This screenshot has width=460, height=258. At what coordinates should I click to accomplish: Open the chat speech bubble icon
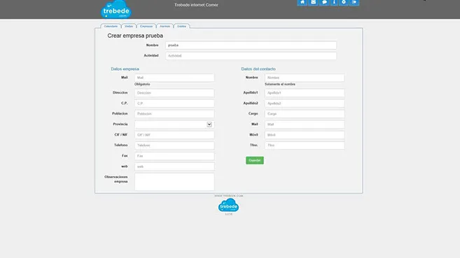click(x=324, y=2)
